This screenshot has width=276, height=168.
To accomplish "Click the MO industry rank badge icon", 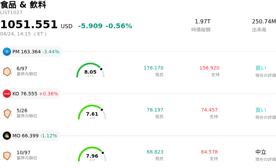I will (x=7, y=155).
